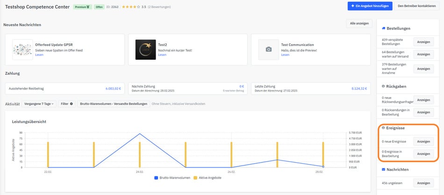Click the Ausstehender Restbetrag label

26,89
